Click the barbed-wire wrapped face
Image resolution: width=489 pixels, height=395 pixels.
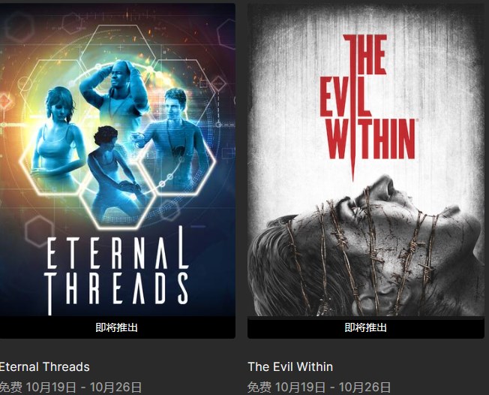click(x=368, y=250)
